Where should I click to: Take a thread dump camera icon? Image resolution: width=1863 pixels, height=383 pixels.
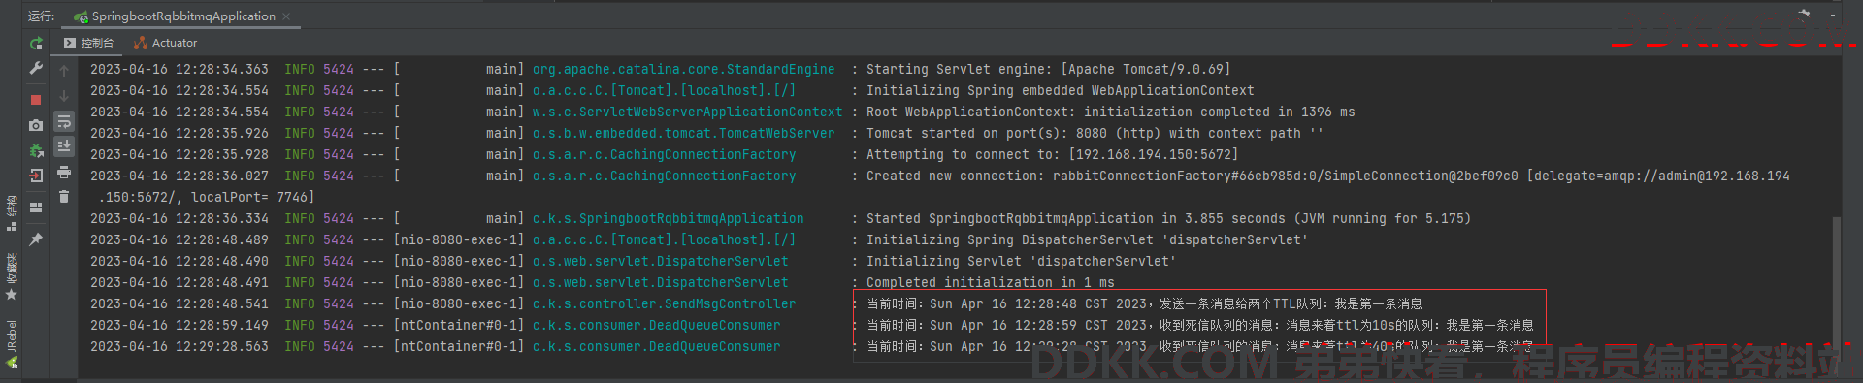[x=36, y=125]
